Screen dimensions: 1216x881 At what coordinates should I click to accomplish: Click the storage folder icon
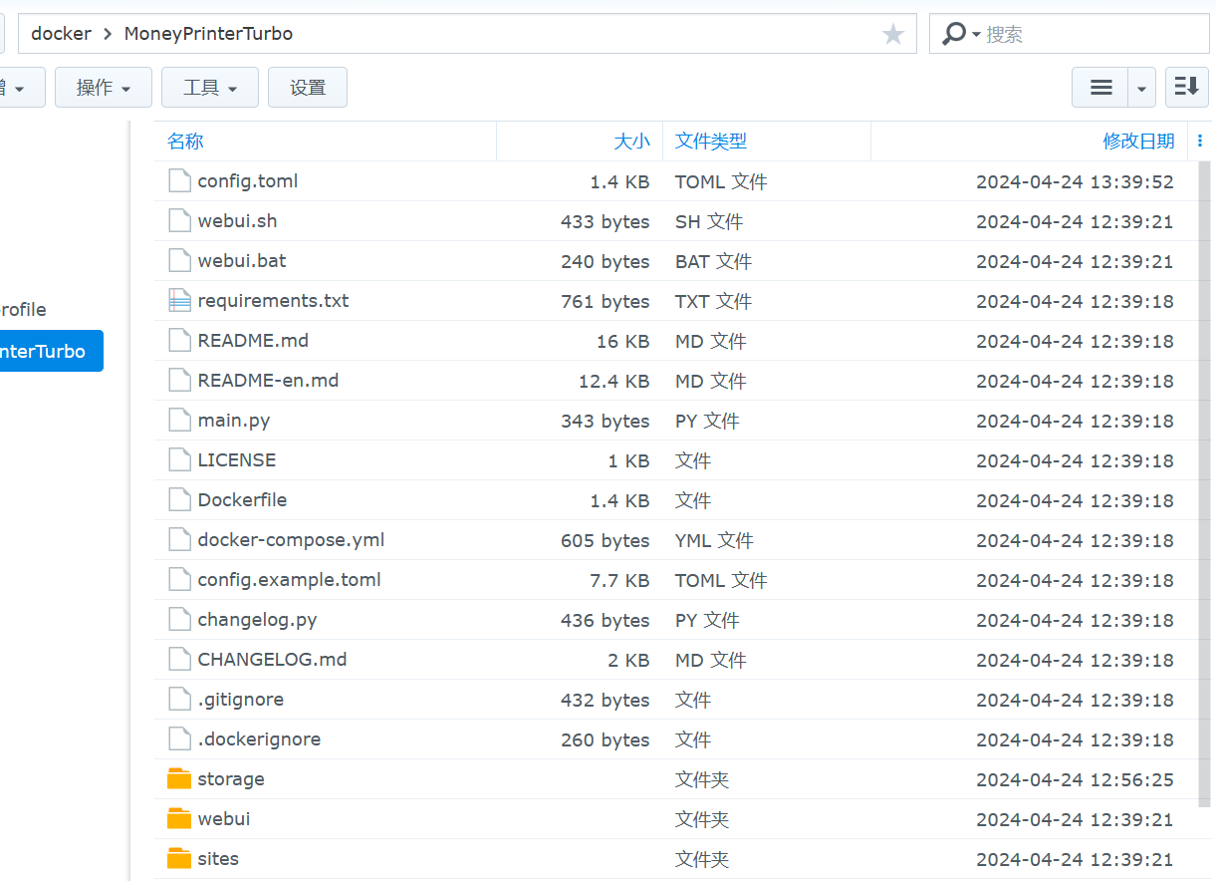tap(179, 778)
